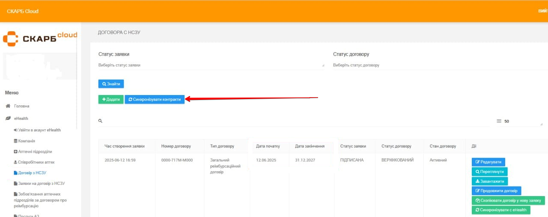Click Редагувати for contract 0000-717M-M000

(x=488, y=162)
